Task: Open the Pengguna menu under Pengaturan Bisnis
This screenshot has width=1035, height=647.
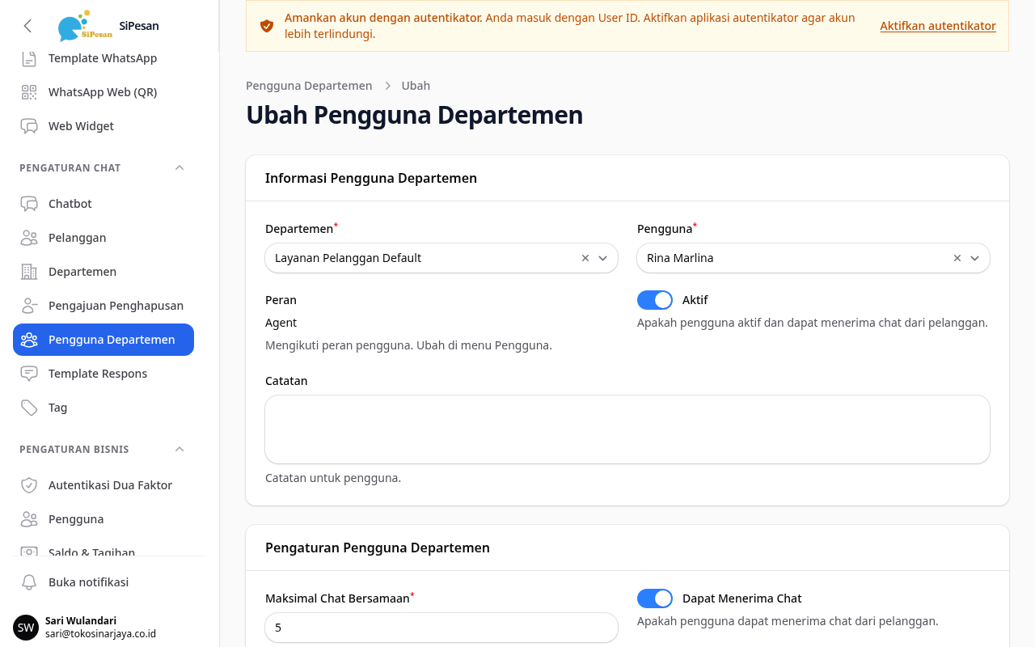Action: 103,519
